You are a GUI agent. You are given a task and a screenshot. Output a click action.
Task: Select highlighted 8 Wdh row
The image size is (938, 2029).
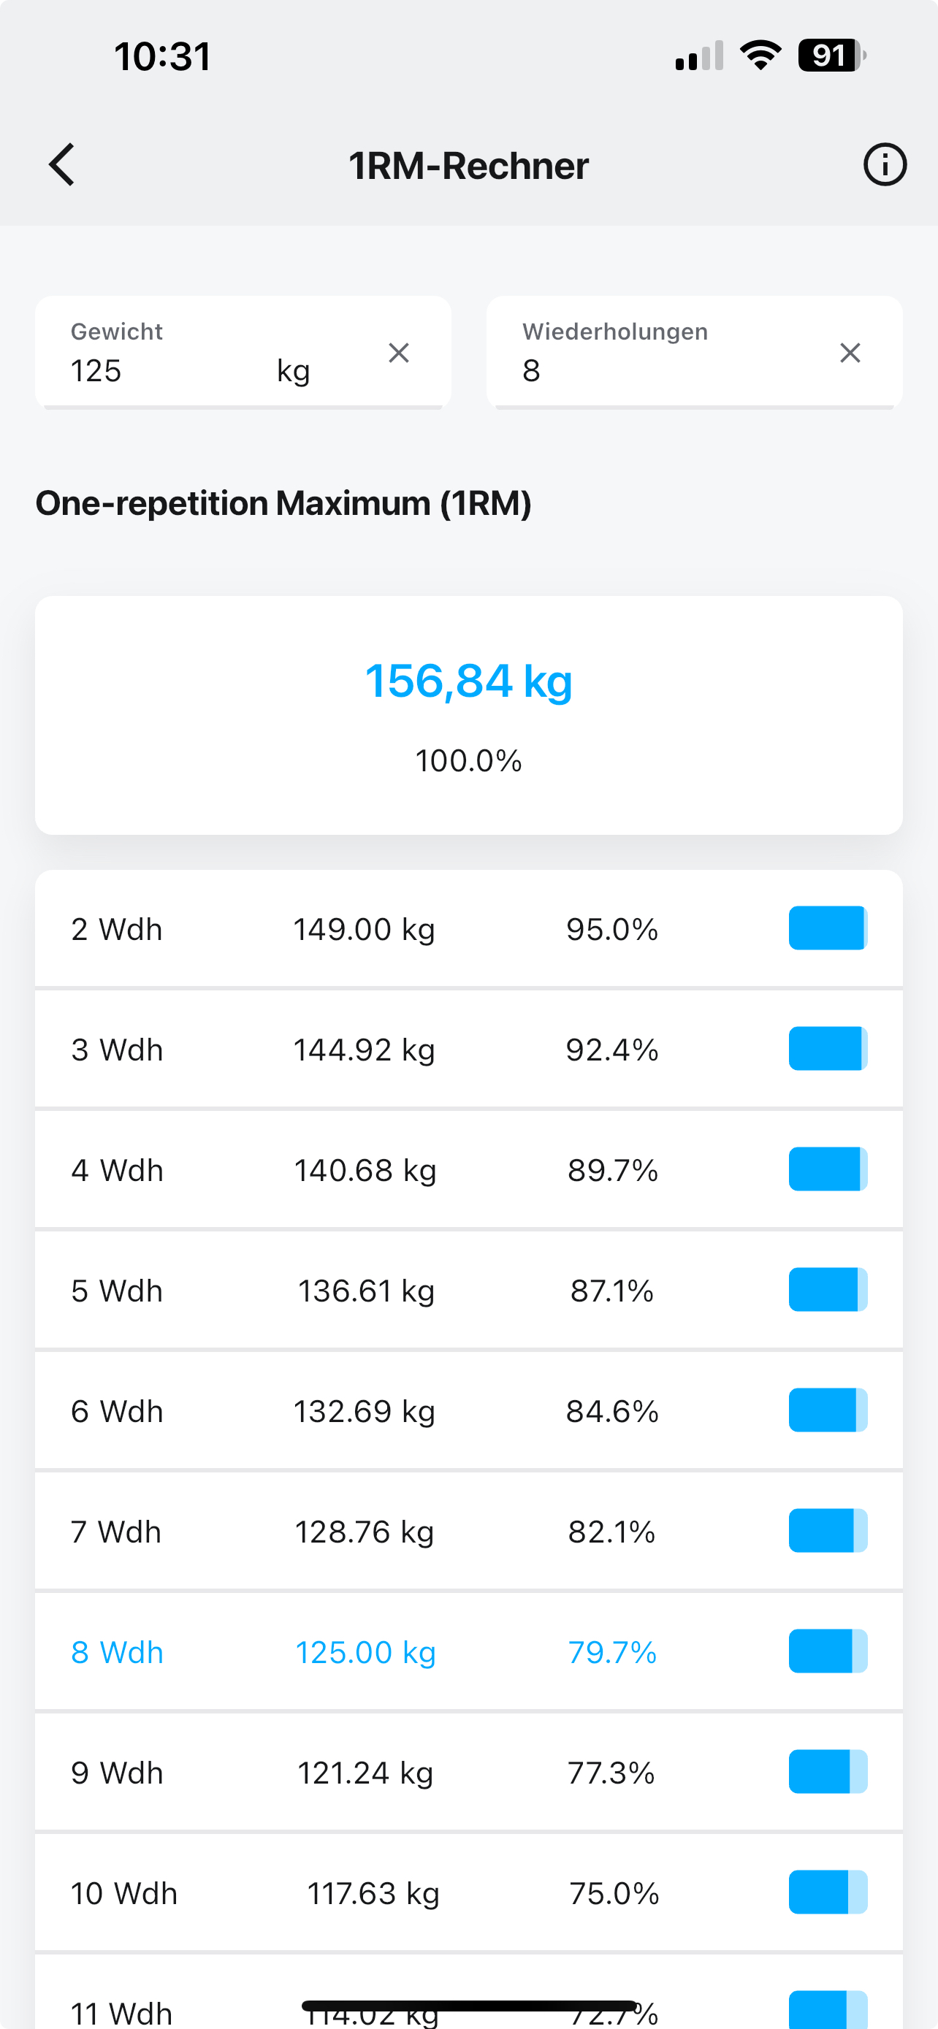tap(468, 1651)
